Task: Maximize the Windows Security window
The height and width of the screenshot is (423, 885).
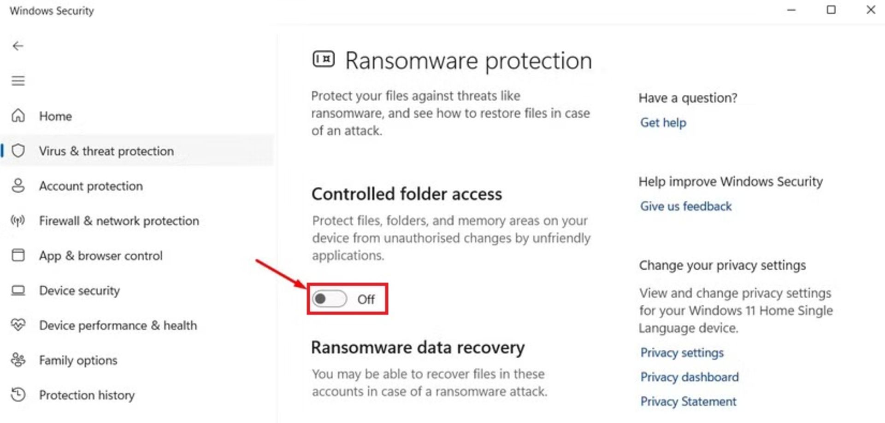Action: point(831,10)
